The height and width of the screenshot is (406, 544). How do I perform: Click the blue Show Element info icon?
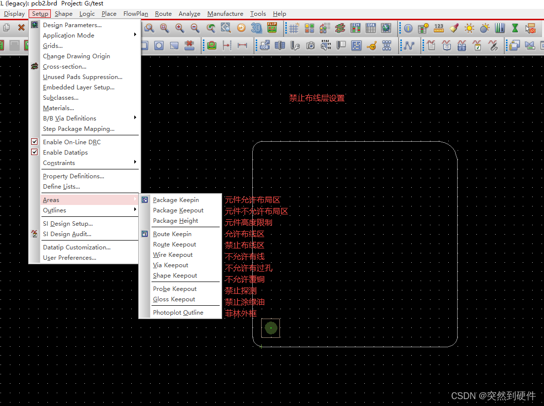(x=408, y=28)
